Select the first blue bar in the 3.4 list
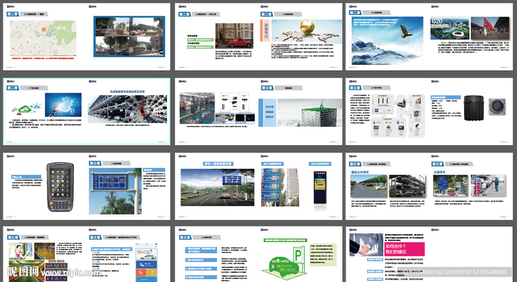Viewport: 517px width, 282px height. tap(200, 250)
